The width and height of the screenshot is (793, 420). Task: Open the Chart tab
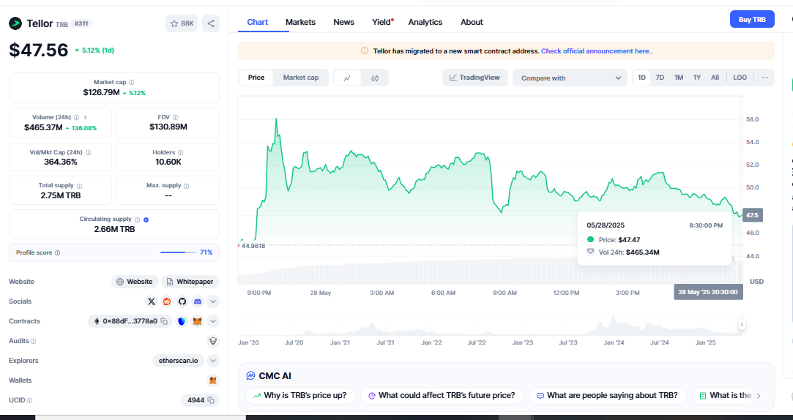[258, 22]
